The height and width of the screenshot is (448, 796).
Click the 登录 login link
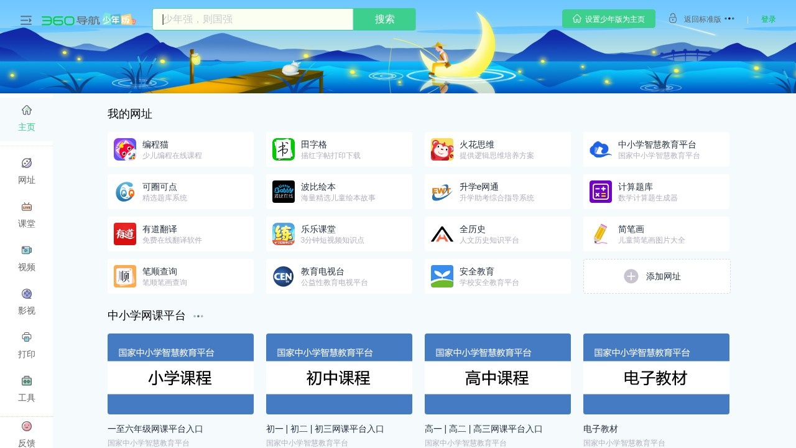(769, 19)
